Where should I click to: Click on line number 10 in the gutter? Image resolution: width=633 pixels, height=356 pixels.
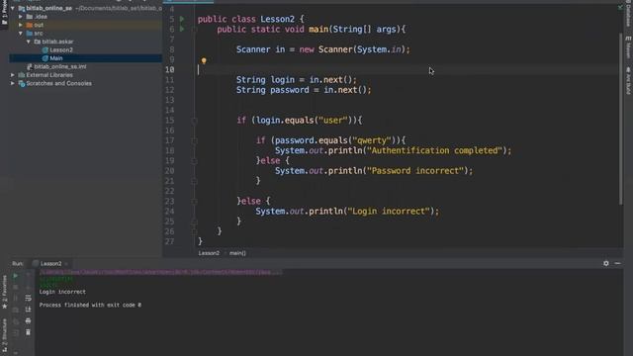pos(170,69)
